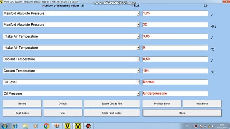Go to Next block

coord(202,104)
